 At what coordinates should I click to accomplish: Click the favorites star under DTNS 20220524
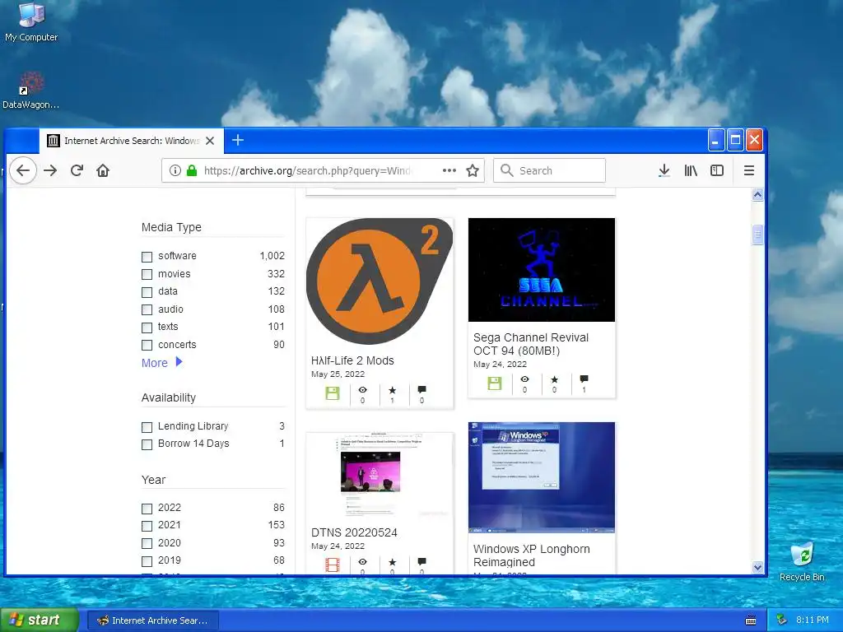[x=393, y=562]
